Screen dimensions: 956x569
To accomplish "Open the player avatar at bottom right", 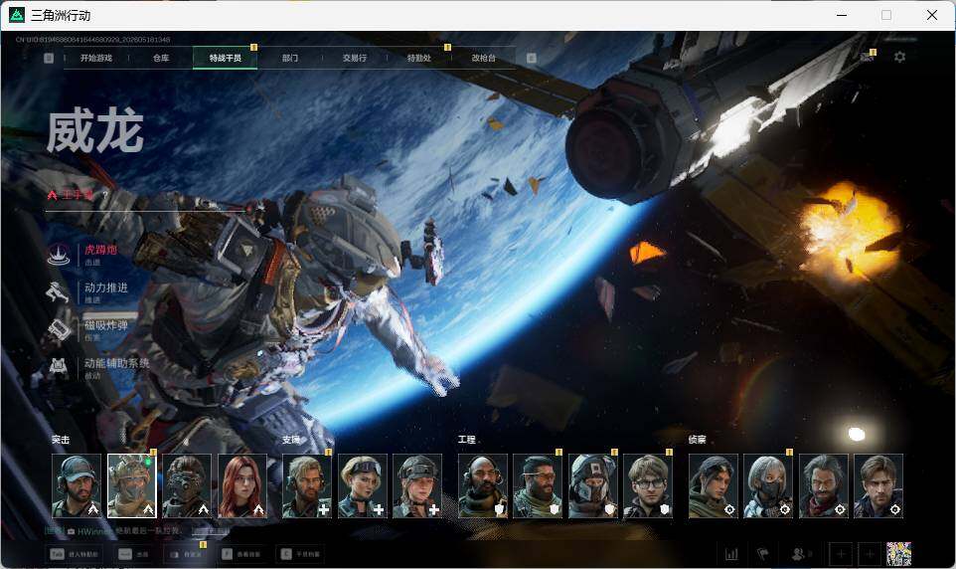I will click(x=898, y=554).
